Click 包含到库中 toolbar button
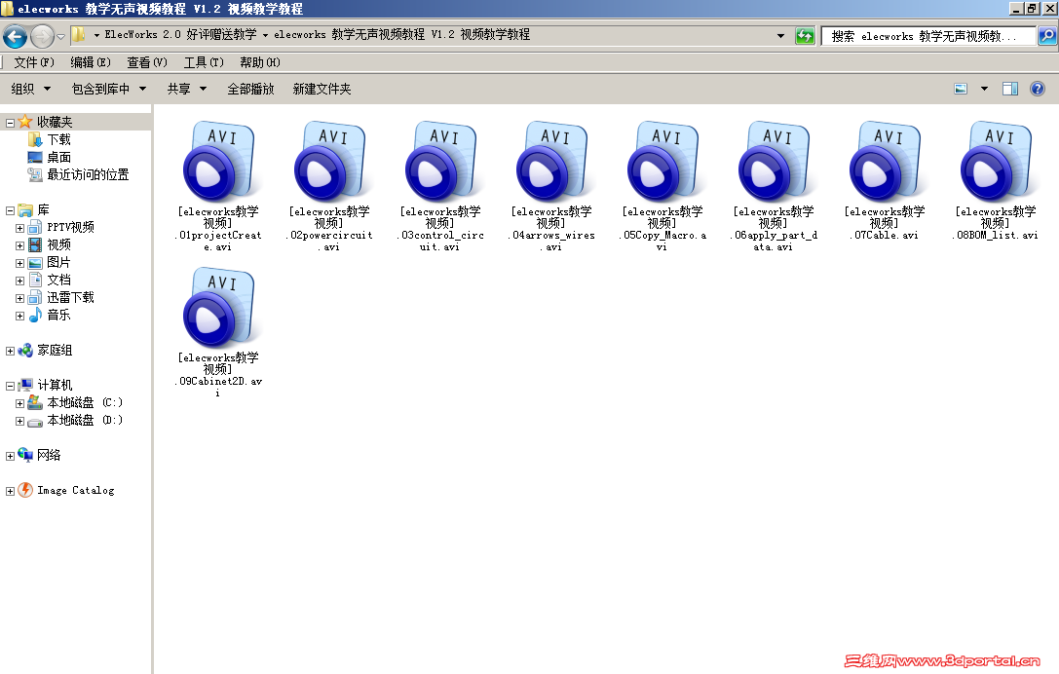Viewport: 1059px width, 674px height. coord(109,90)
